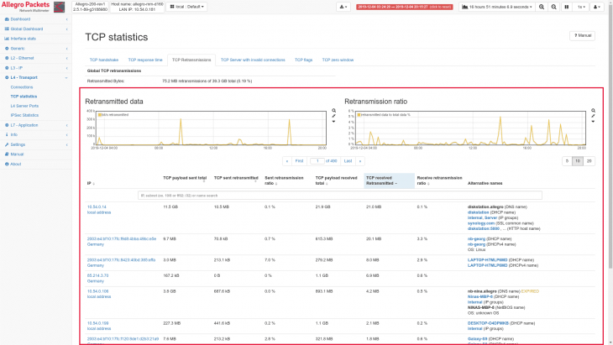This screenshot has height=345, width=613.
Task: Click the Manual button near page title
Action: pos(584,35)
